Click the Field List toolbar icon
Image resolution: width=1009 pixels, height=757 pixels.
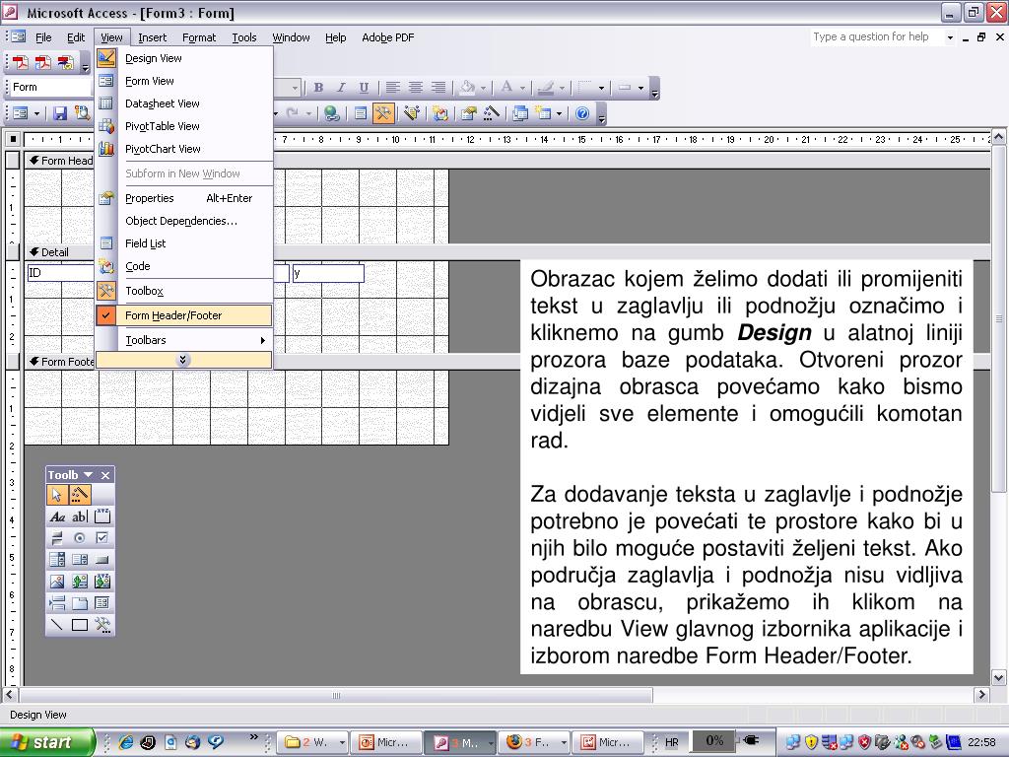click(x=361, y=114)
